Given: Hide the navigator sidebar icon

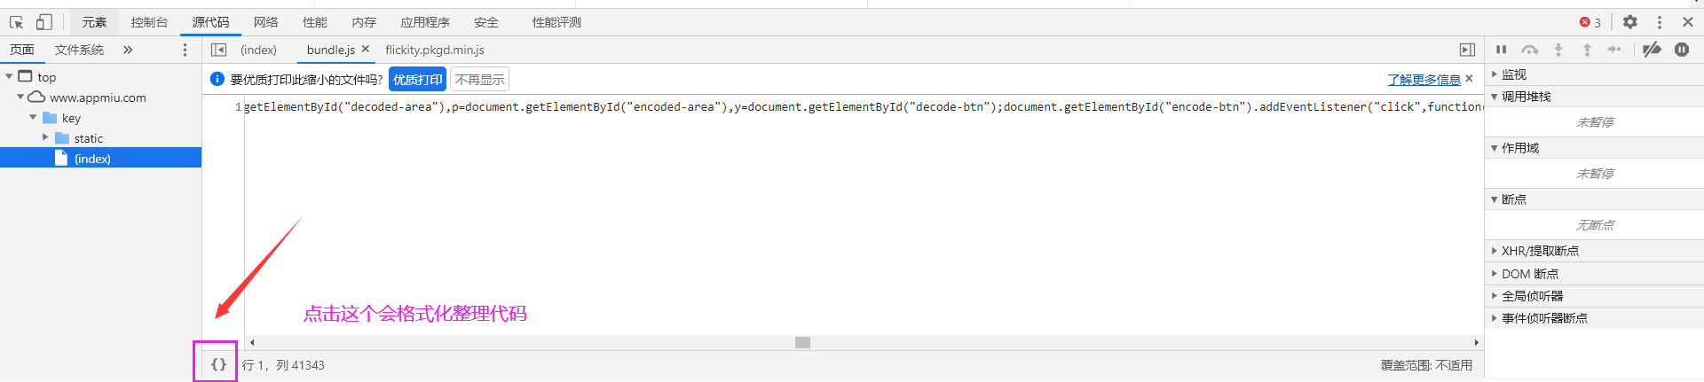Looking at the screenshot, I should [218, 50].
